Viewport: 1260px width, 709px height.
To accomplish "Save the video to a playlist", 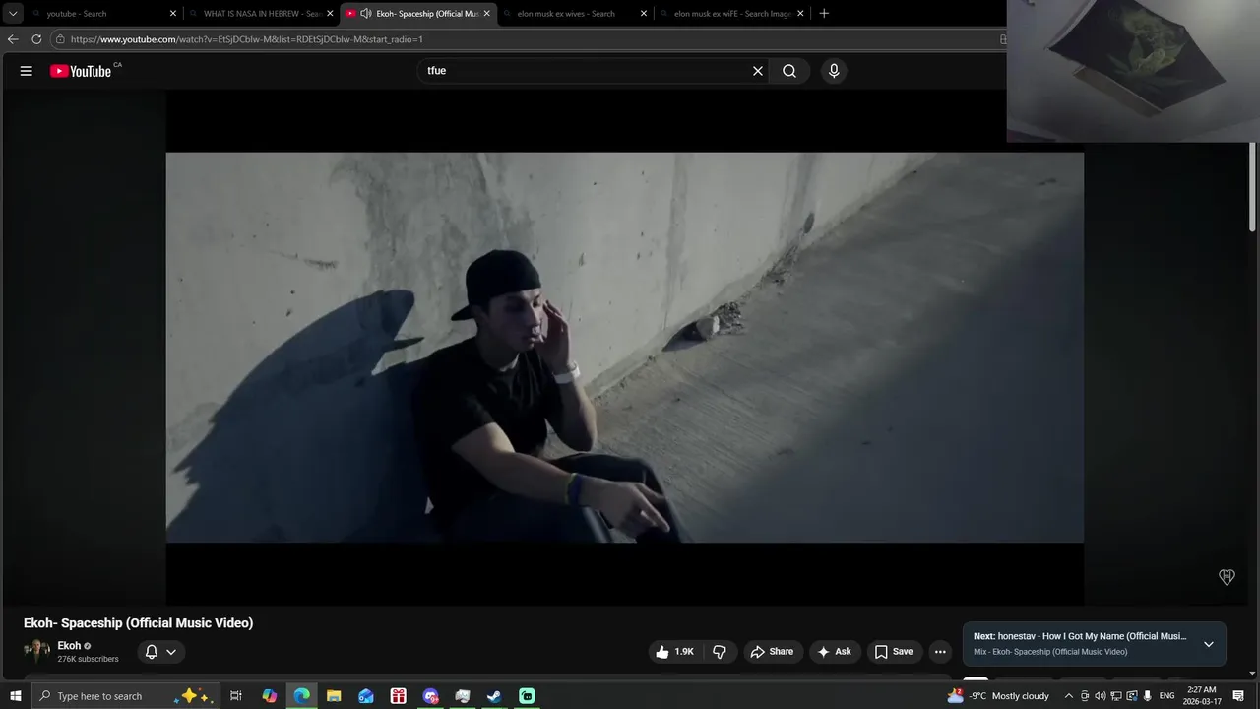I will click(894, 652).
